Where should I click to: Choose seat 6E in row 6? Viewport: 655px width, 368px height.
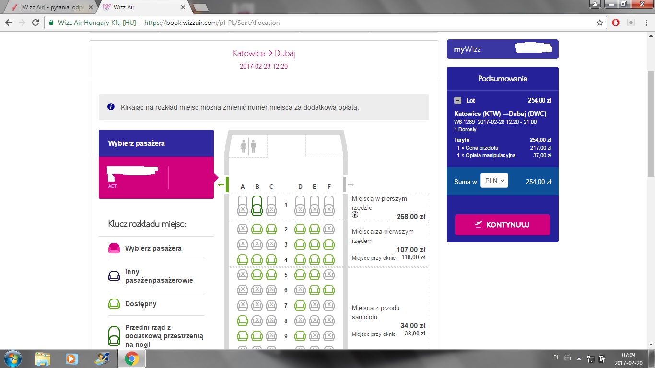[315, 290]
